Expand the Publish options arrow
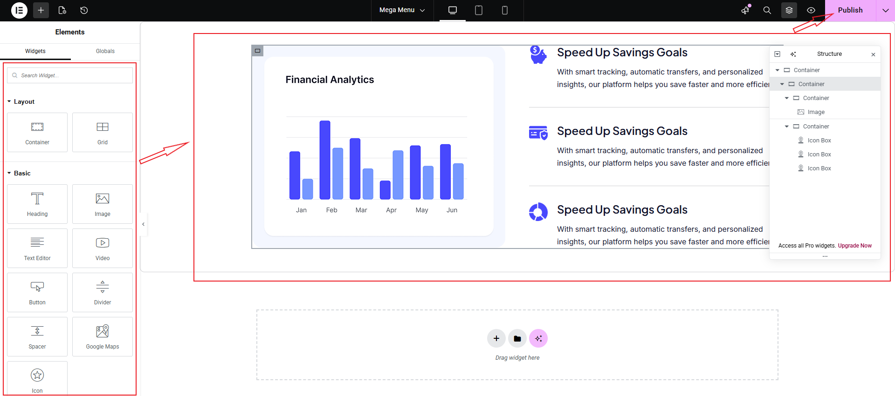The width and height of the screenshot is (895, 396). 885,10
